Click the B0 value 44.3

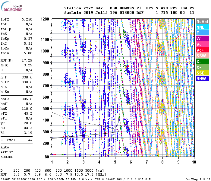28,128
